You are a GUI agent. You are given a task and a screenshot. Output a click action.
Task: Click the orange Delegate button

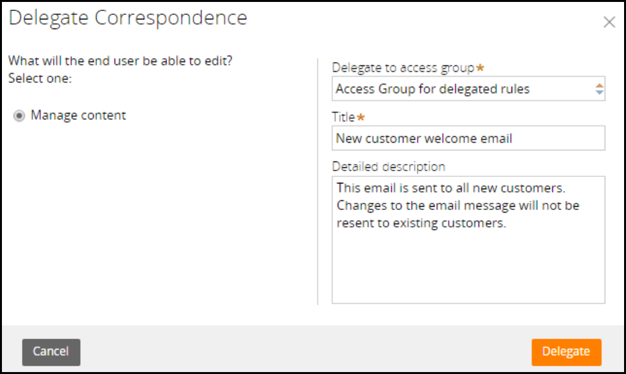click(566, 352)
